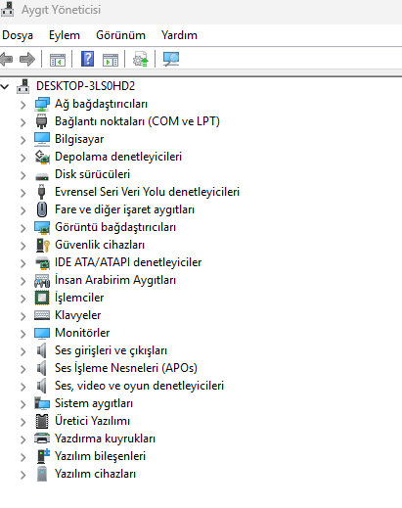Click the disk drives icon
Screen dimensions: 402x508
[42, 176]
